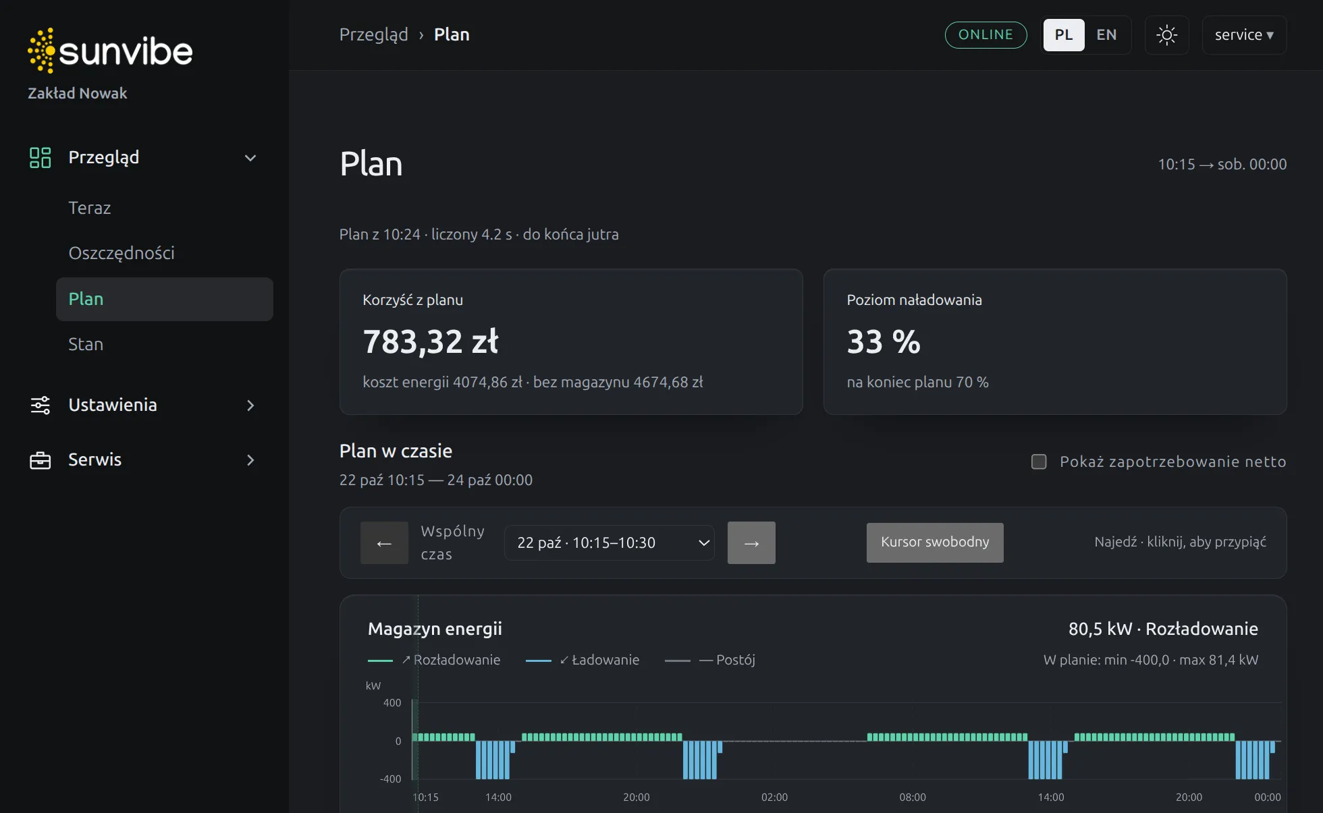Click the ONLINE status badge
1323x813 pixels.
986,35
